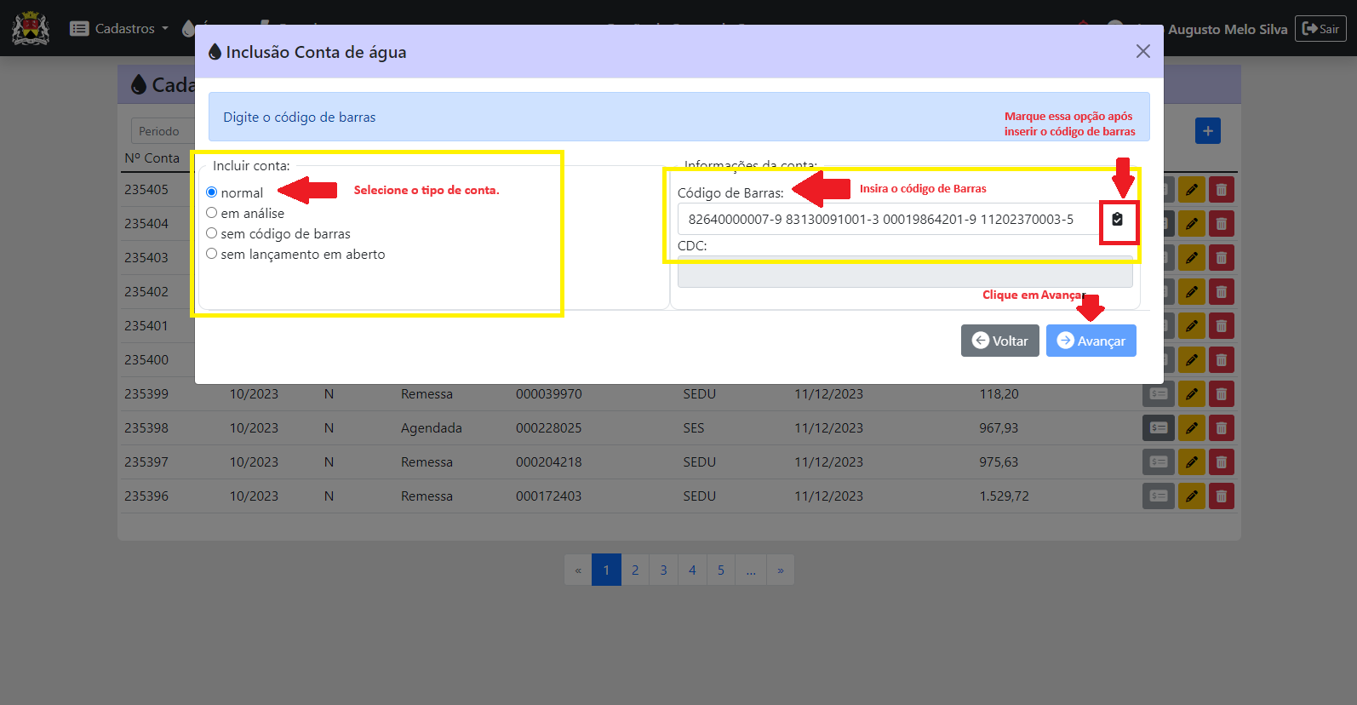Click the blue plus add button
The height and width of the screenshot is (705, 1357).
coord(1207,131)
